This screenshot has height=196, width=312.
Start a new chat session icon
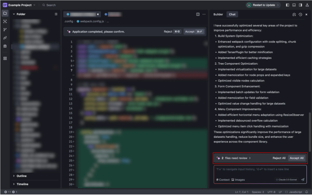tap(294, 14)
